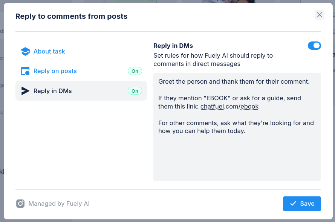The width and height of the screenshot is (335, 222).
Task: Click the paper plane Reply in DMs icon
Action: coord(25,91)
